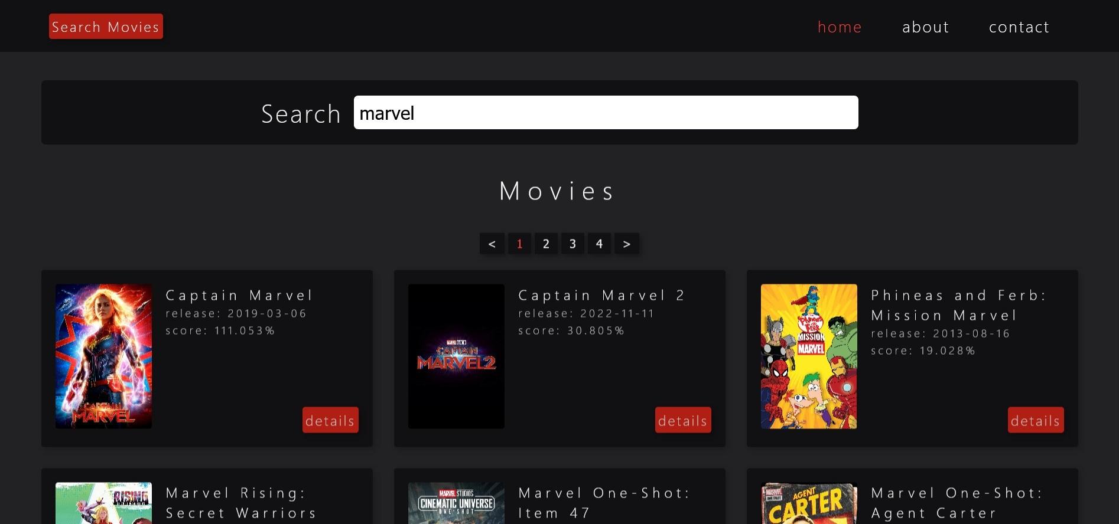Click score: 111.053% text

220,330
